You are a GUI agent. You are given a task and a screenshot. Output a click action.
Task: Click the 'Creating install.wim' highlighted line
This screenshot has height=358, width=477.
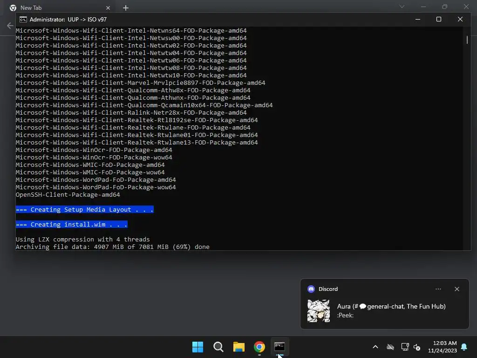(71, 224)
